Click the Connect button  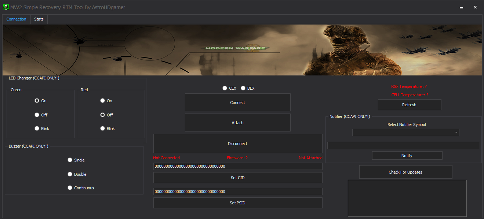click(238, 103)
